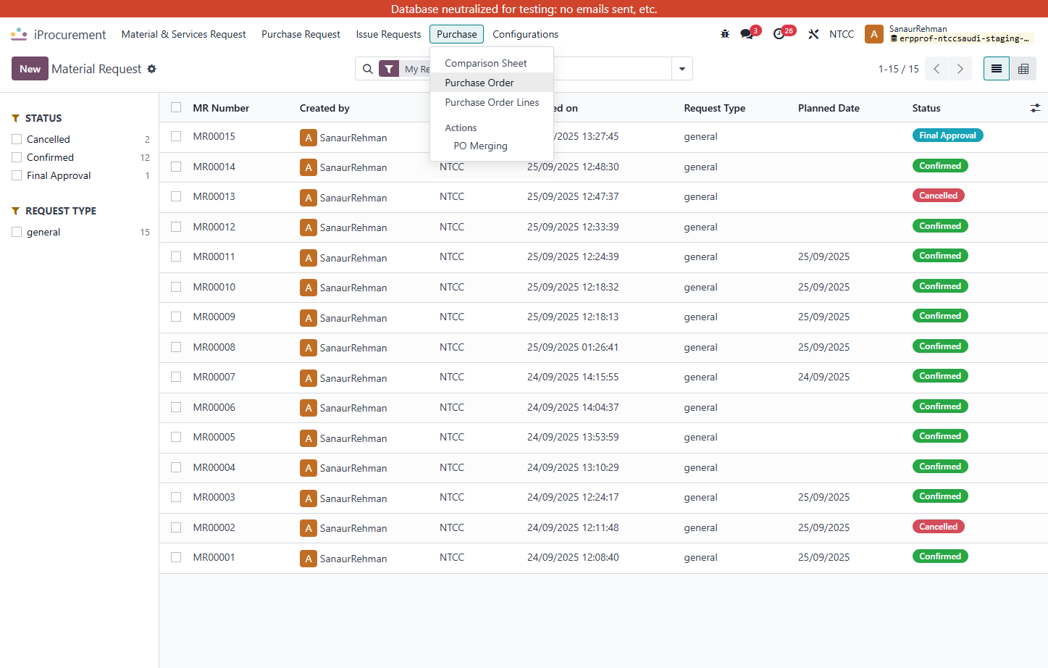Switch to pivot table view

tap(1023, 69)
